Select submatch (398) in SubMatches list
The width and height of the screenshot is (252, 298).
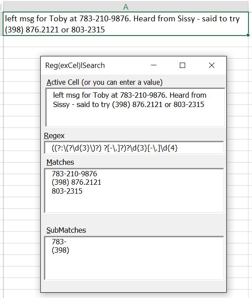pyautogui.click(x=60, y=250)
